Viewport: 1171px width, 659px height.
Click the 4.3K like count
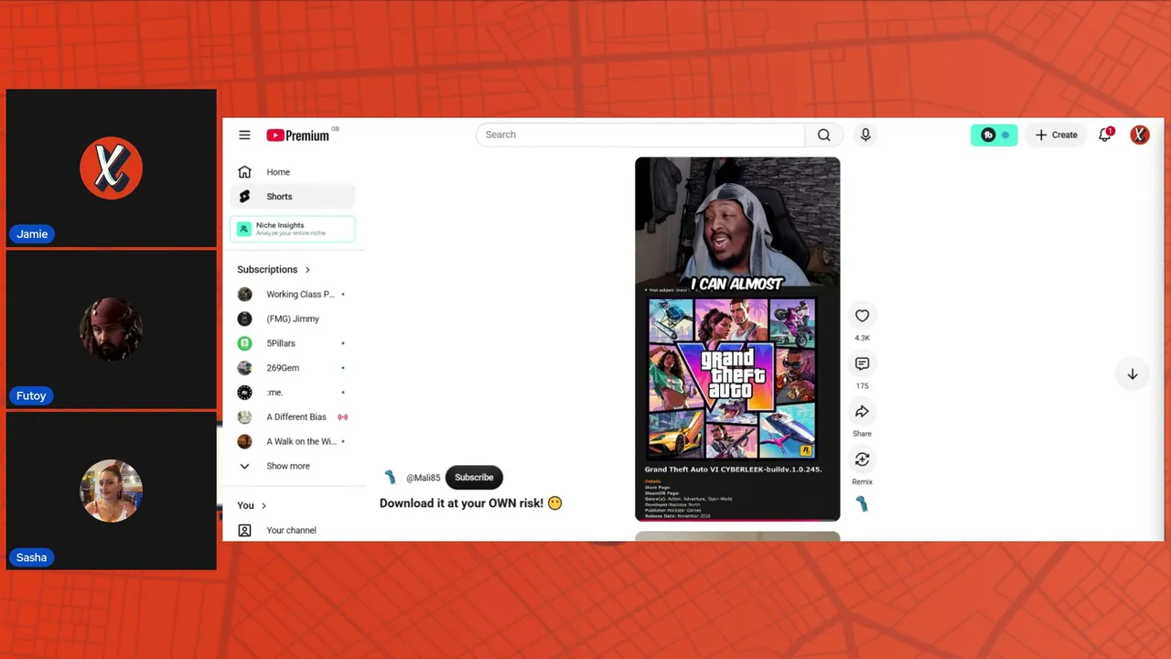click(862, 338)
